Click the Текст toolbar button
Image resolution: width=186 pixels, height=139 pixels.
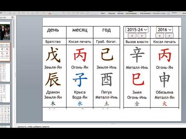(x=103, y=13)
